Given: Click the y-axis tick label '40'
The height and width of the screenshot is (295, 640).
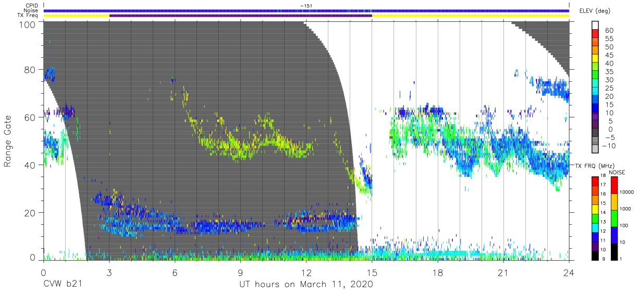Looking at the screenshot, I should click(30, 165).
